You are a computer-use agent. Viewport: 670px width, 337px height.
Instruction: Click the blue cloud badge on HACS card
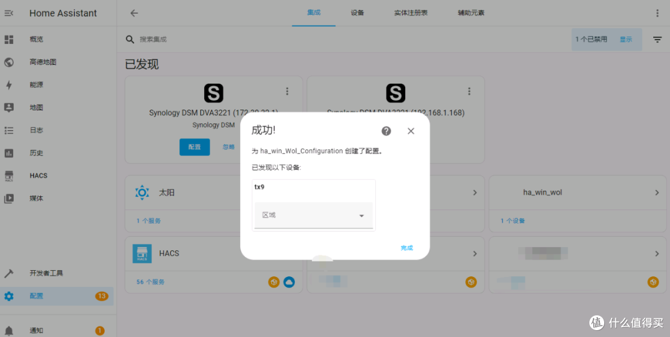click(289, 282)
